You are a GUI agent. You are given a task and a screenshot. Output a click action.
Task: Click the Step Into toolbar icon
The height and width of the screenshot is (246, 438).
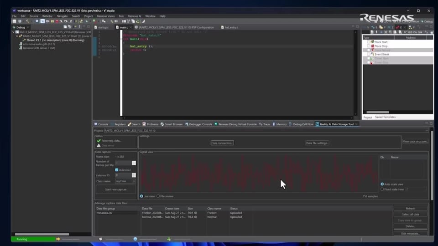click(x=61, y=21)
